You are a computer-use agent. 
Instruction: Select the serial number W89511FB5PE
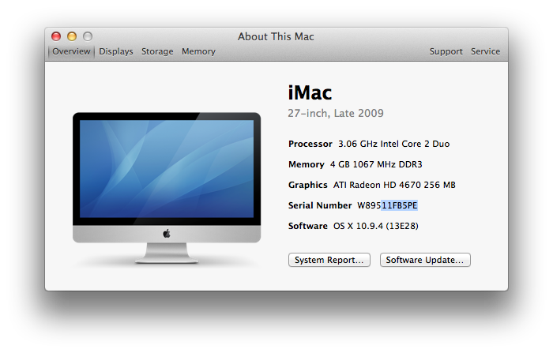[388, 205]
